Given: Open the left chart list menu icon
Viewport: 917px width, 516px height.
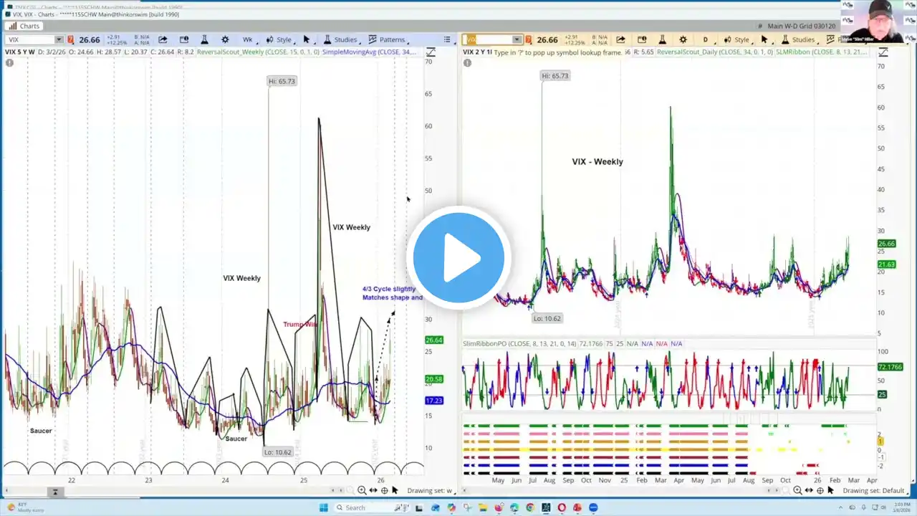Looking at the screenshot, I should click(x=447, y=40).
